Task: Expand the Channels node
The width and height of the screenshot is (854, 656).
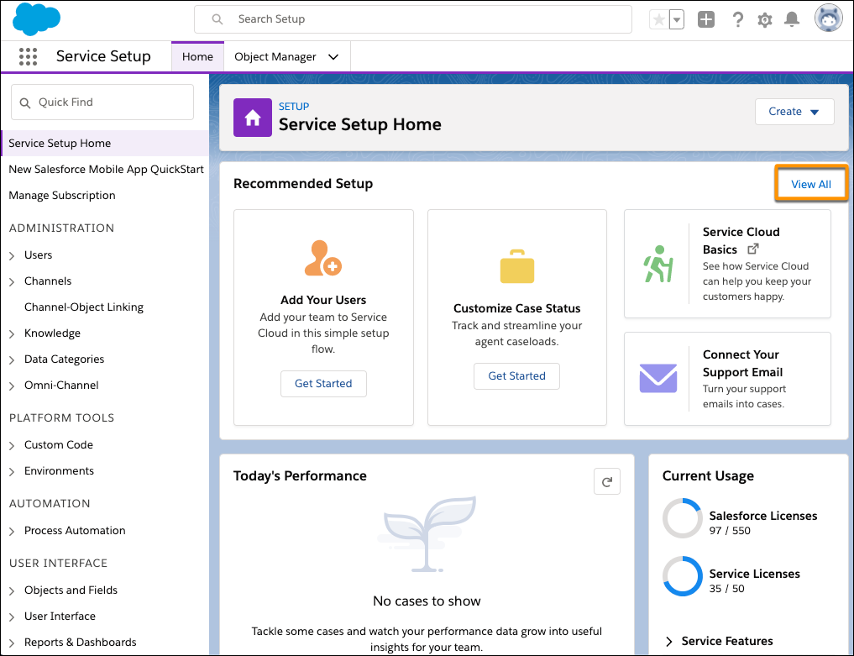Action: click(12, 281)
